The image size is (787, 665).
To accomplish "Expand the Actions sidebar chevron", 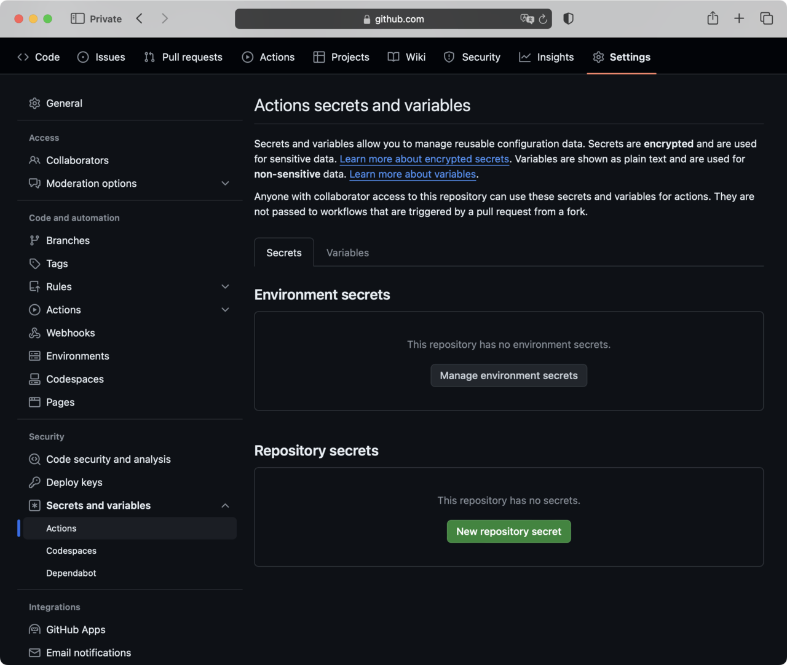I will pos(225,310).
